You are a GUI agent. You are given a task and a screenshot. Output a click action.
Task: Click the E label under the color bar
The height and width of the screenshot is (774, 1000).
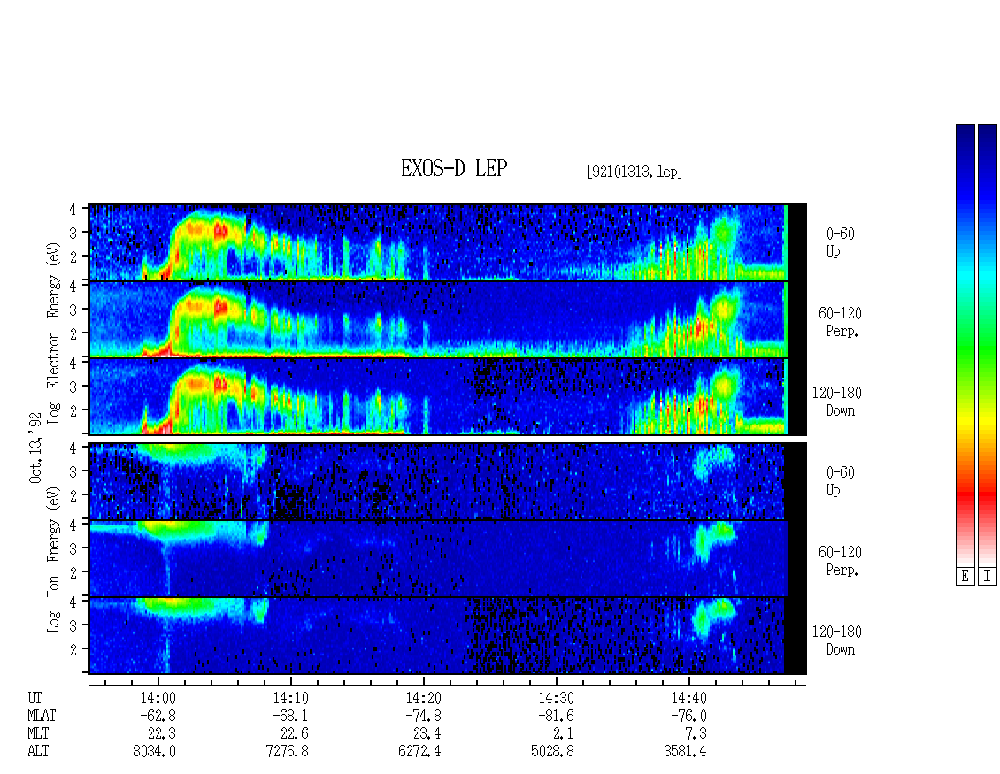(965, 577)
